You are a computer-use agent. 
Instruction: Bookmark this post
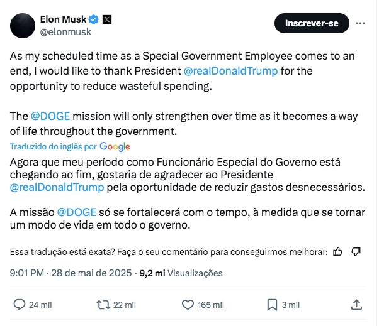pos(272,305)
